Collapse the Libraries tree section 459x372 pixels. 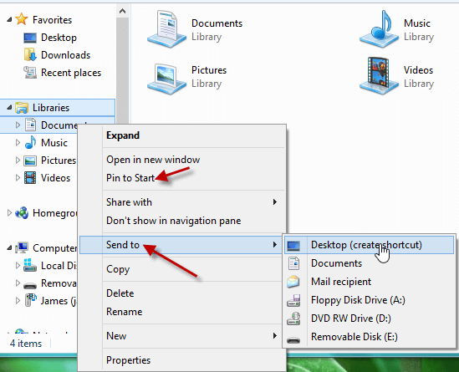click(x=10, y=108)
